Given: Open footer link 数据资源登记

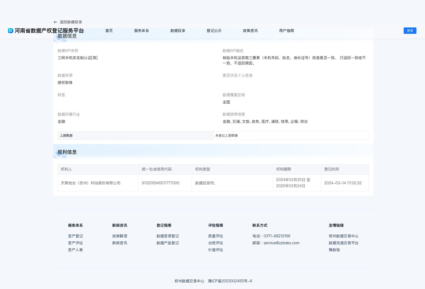Looking at the screenshot, I should point(168,236).
